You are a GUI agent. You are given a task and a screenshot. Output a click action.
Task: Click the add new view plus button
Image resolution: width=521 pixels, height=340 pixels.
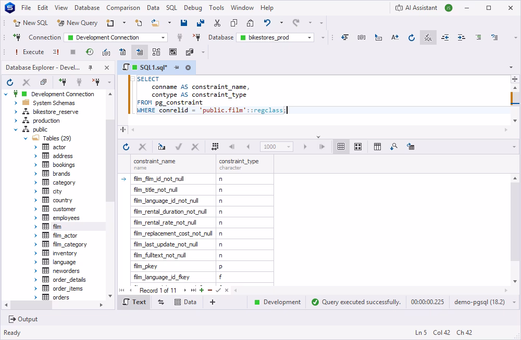point(213,302)
